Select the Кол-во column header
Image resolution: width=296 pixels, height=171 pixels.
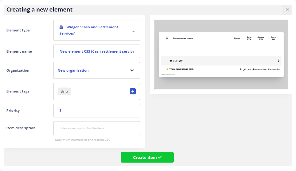[x=237, y=38]
